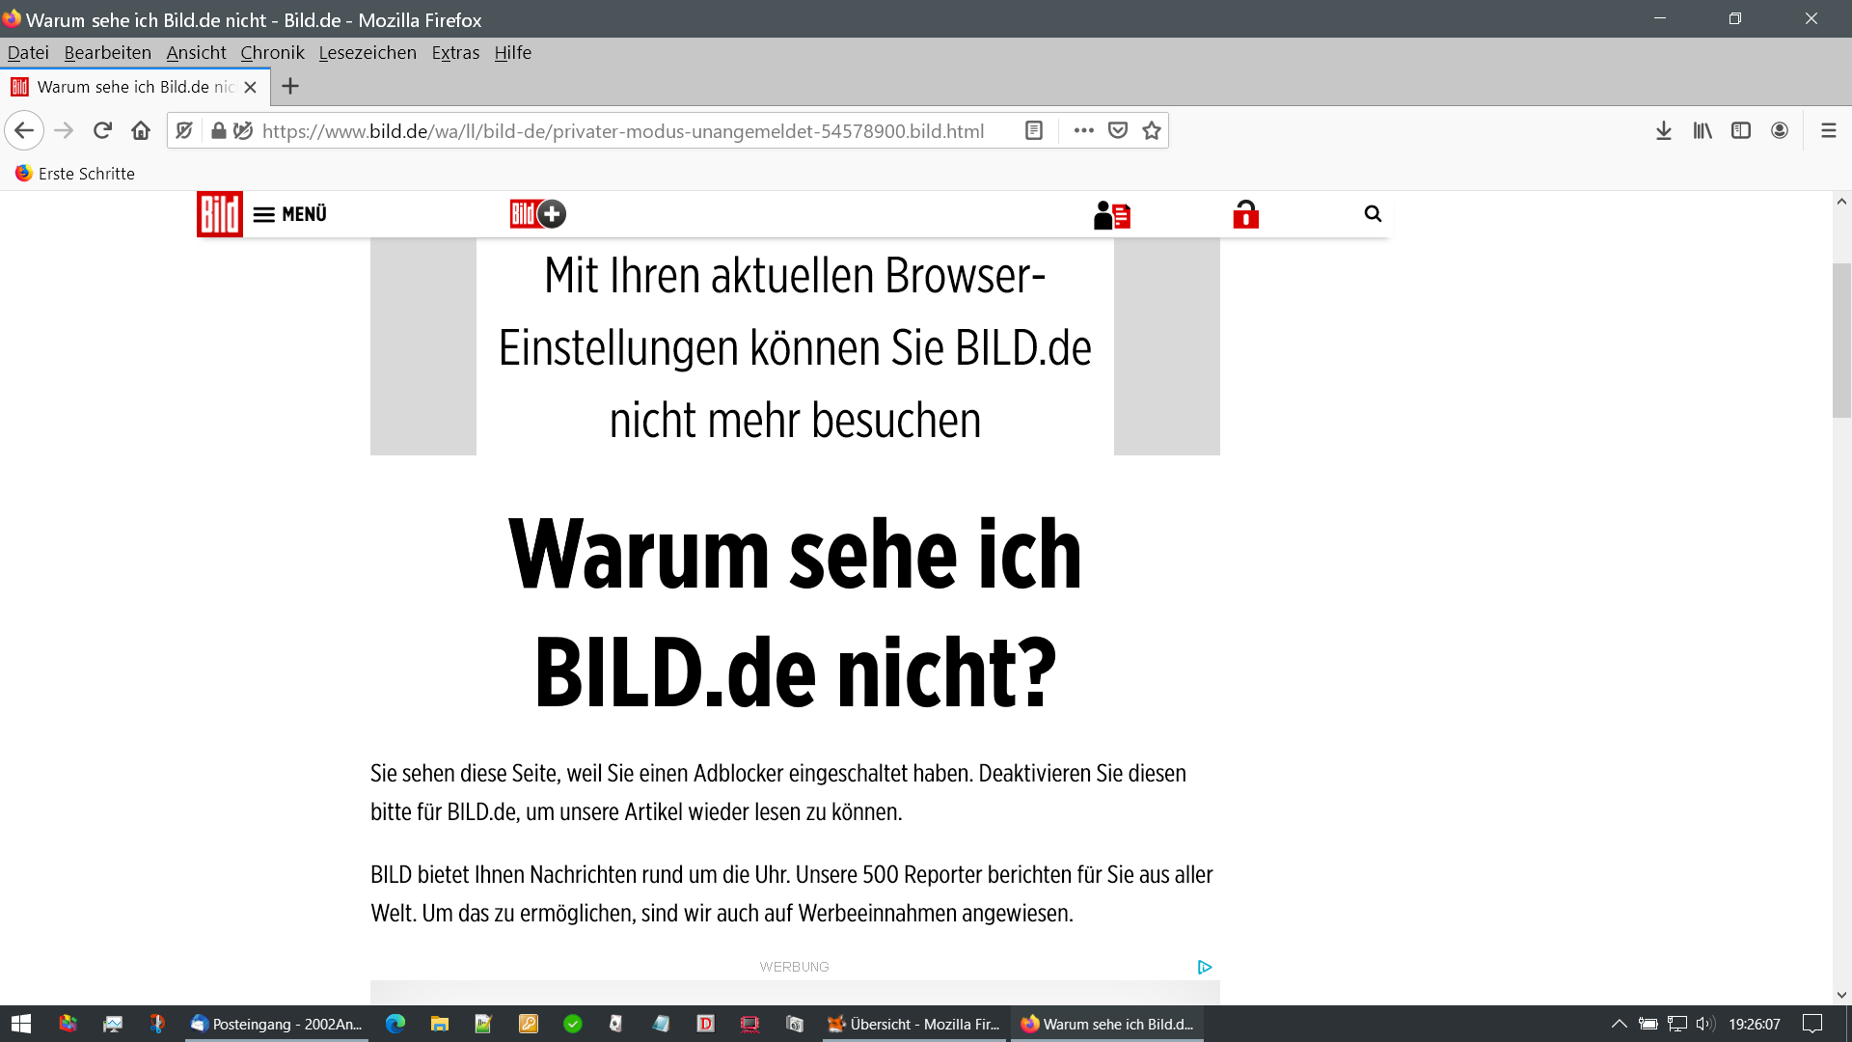The height and width of the screenshot is (1042, 1852).
Task: Open the red padlock login icon
Action: coord(1245,214)
